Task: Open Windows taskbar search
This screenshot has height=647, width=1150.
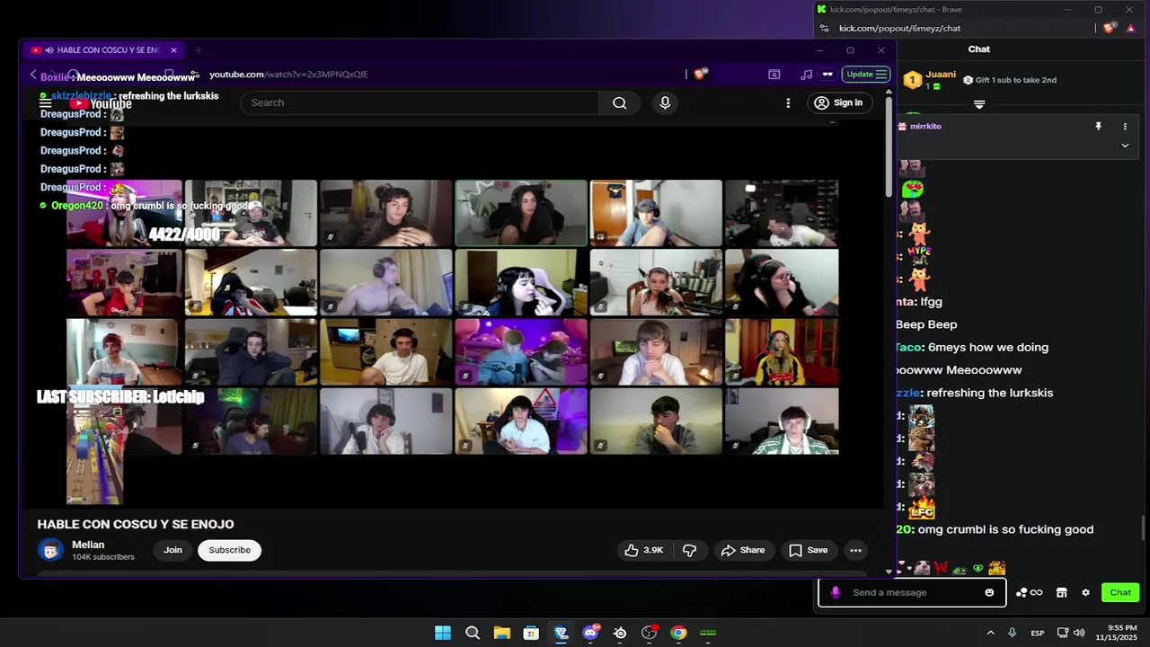Action: [x=473, y=633]
